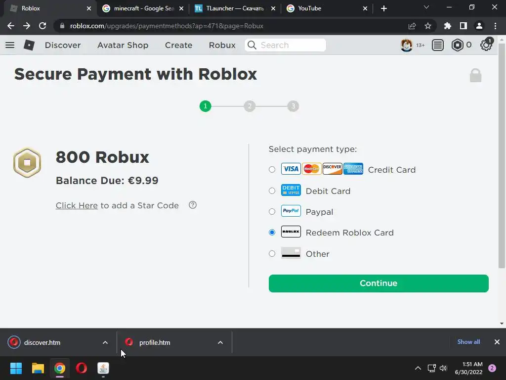Open File Explorer from the taskbar
The height and width of the screenshot is (380, 506).
coord(38,368)
